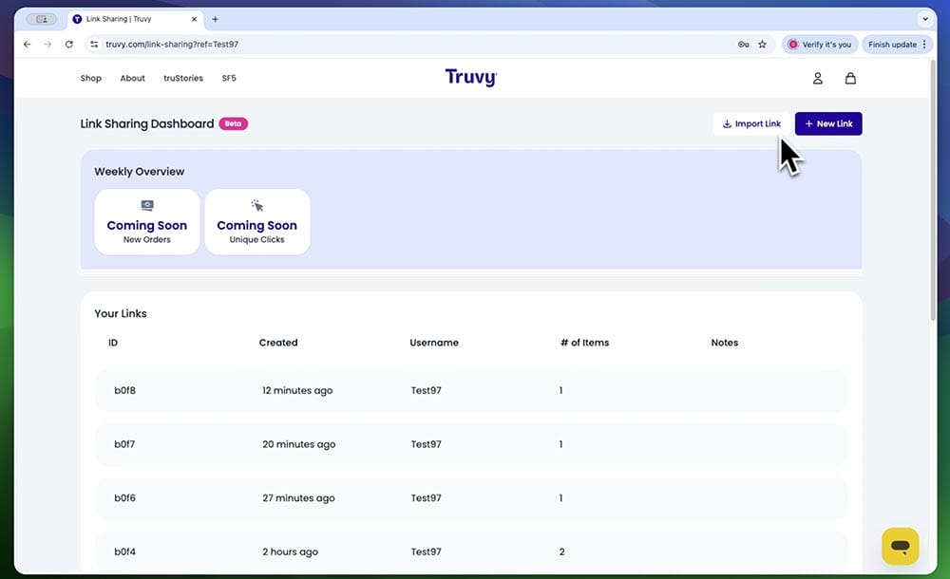
Task: Click the # of Items column header
Action: click(584, 343)
